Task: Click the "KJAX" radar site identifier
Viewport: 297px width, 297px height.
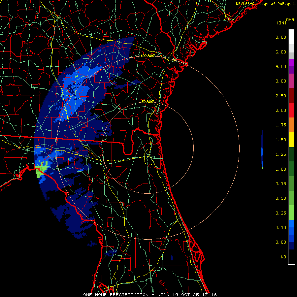Action: pos(164,295)
